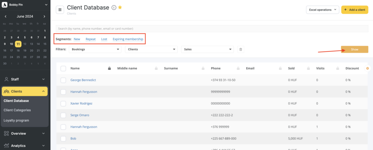Click the Analytics chart icon in sidebar
Viewport: 373px width, 150px height.
pos(6,146)
